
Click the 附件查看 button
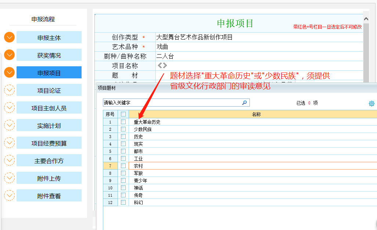[49, 196]
